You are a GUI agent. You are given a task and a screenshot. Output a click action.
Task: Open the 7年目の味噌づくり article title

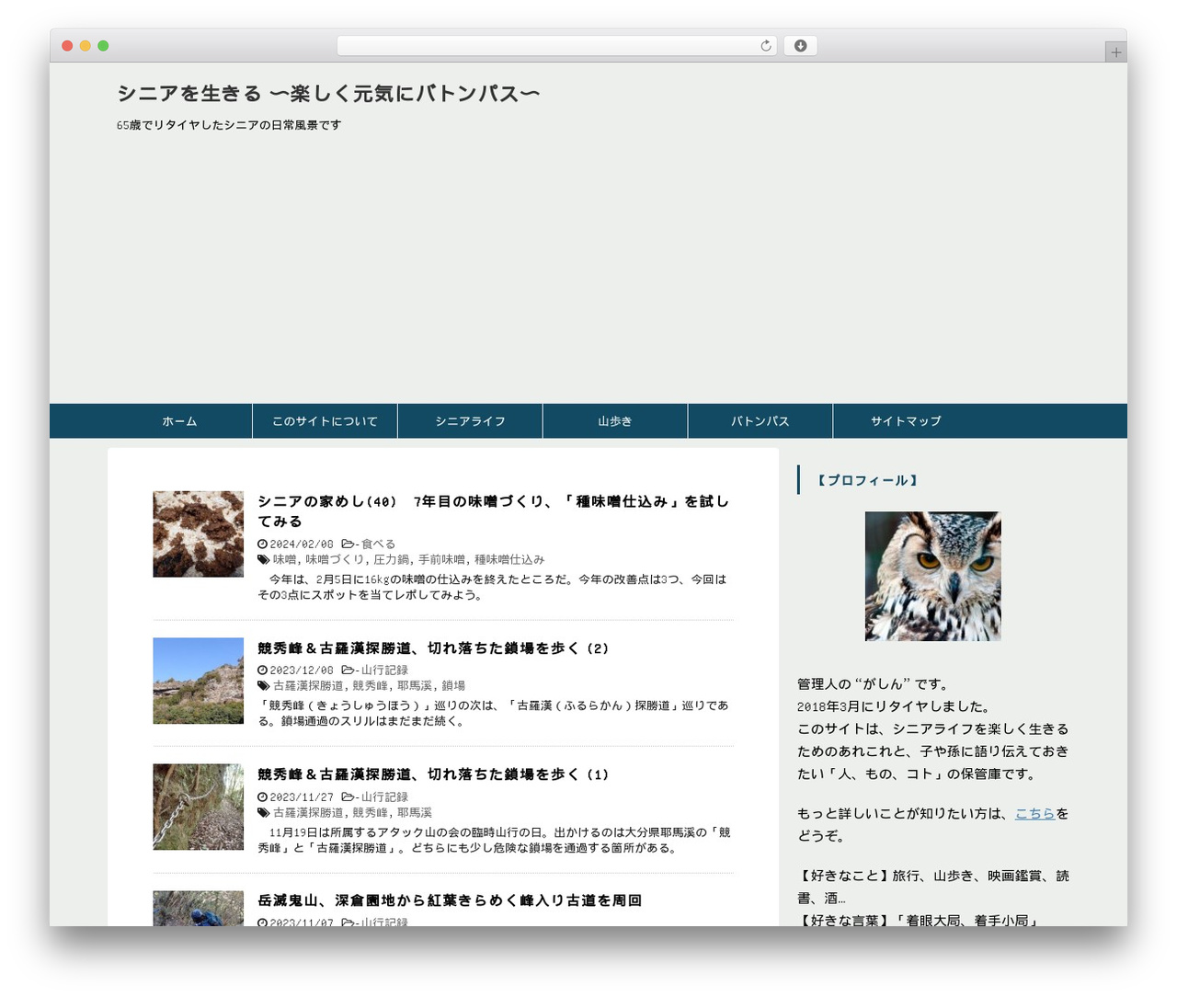click(x=494, y=511)
